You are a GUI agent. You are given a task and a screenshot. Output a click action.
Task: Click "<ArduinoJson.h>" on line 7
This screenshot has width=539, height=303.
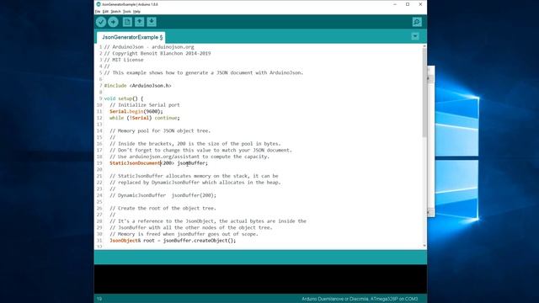(150, 86)
